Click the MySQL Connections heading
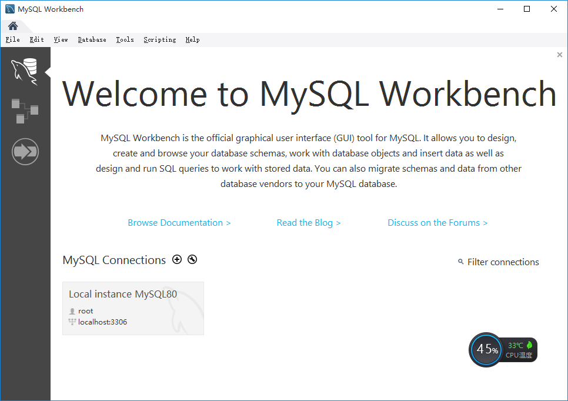 (x=114, y=260)
